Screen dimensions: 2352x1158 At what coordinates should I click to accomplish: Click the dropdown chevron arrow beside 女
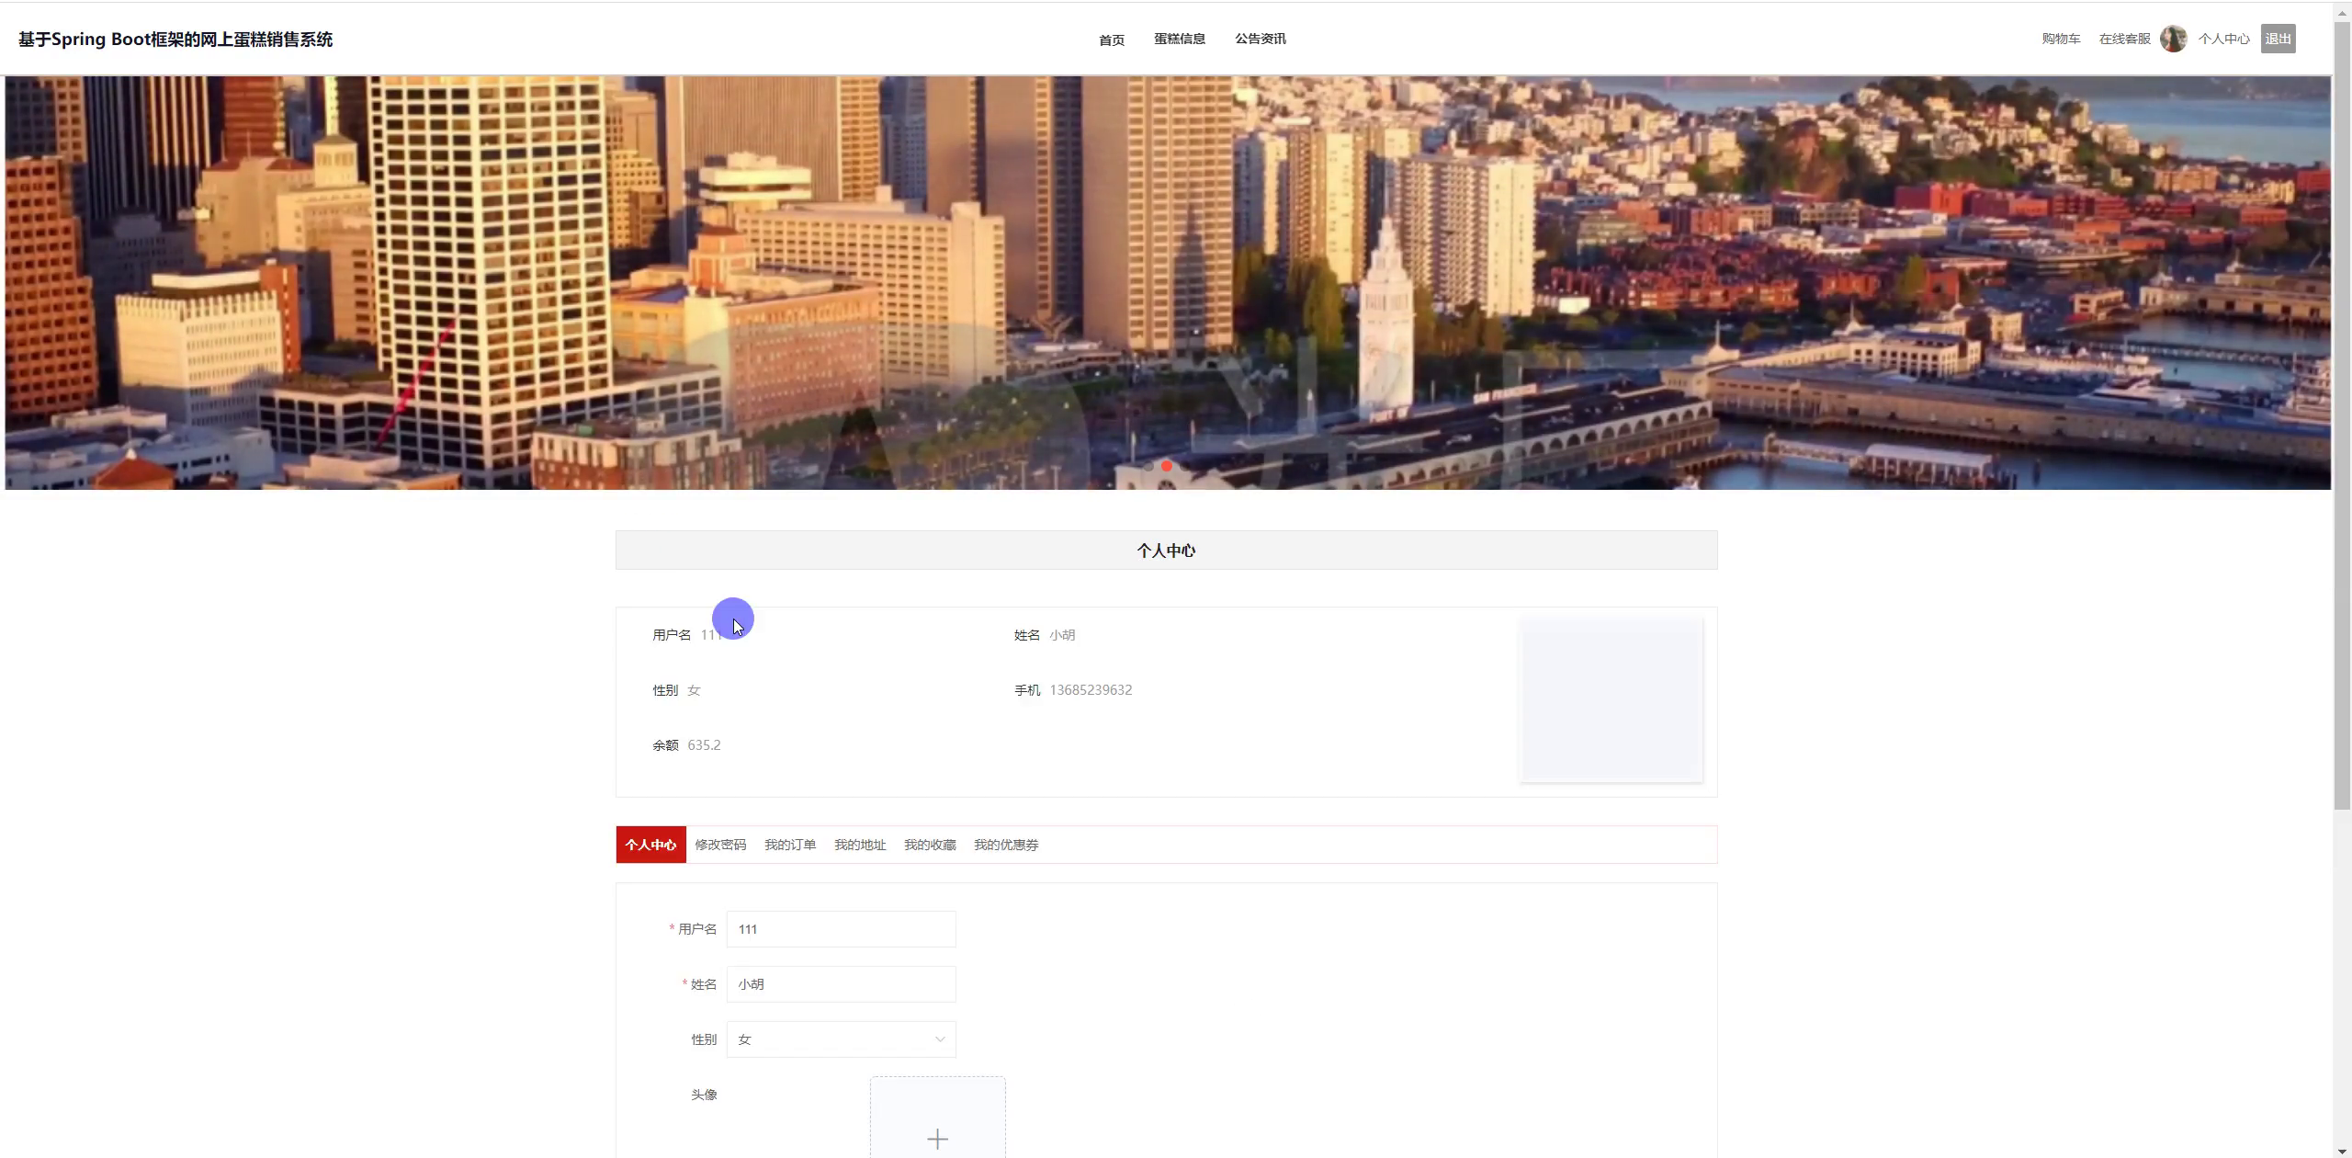point(940,1039)
